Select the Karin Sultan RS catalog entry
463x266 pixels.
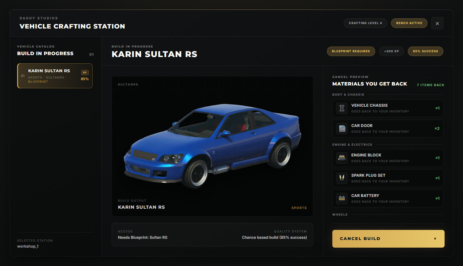[55, 76]
